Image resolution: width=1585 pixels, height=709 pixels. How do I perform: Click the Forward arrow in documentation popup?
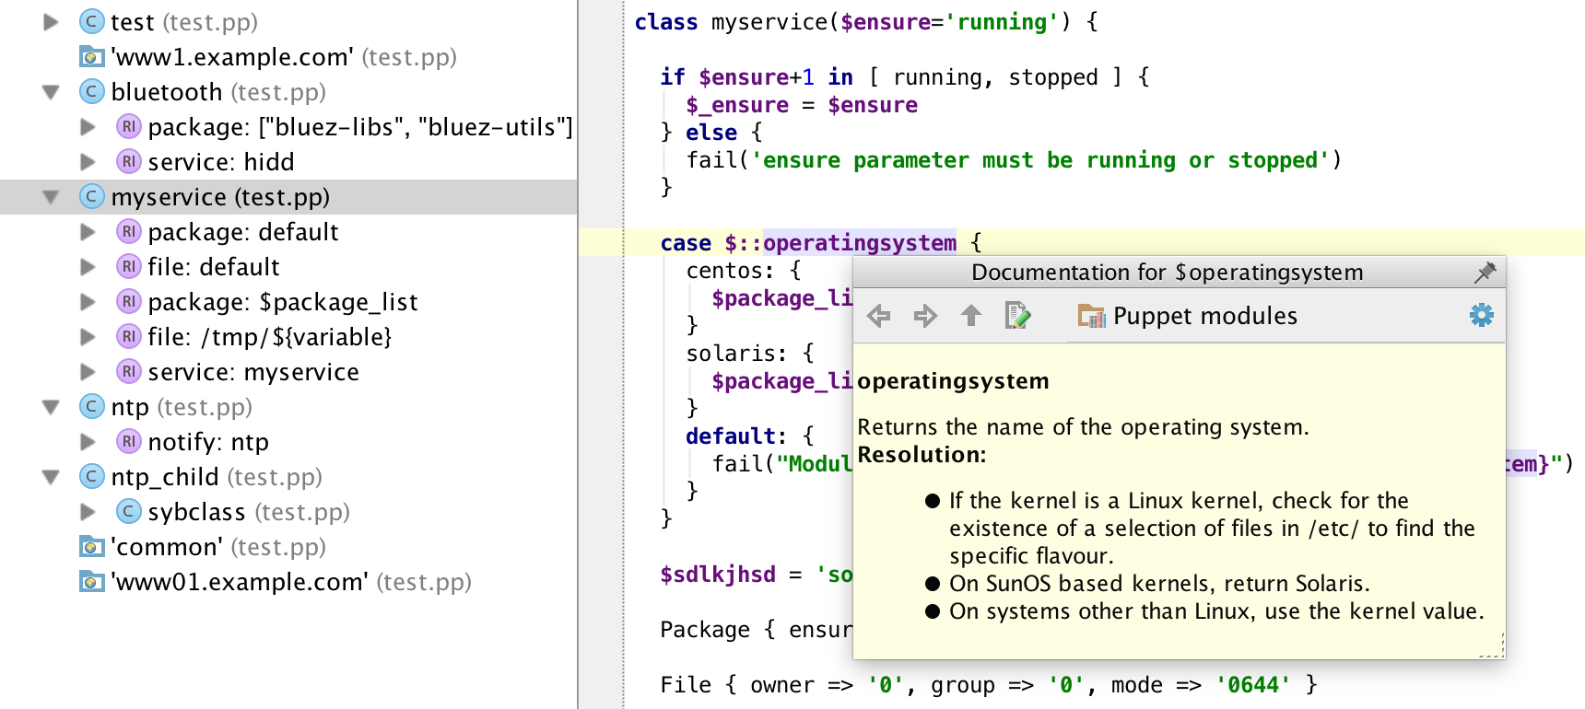[x=925, y=316]
